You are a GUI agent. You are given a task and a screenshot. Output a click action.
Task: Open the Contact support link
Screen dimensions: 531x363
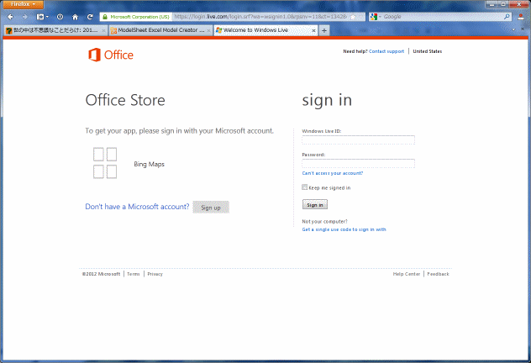pos(386,51)
